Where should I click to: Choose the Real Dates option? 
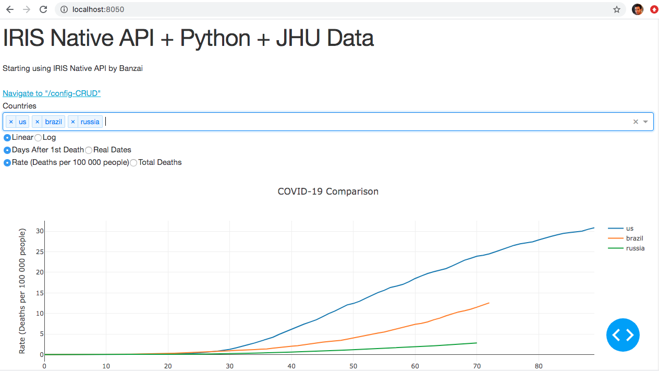[89, 150]
